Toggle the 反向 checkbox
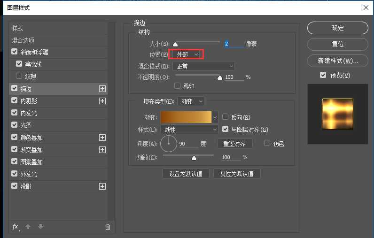The width and height of the screenshot is (374, 238). pyautogui.click(x=226, y=117)
